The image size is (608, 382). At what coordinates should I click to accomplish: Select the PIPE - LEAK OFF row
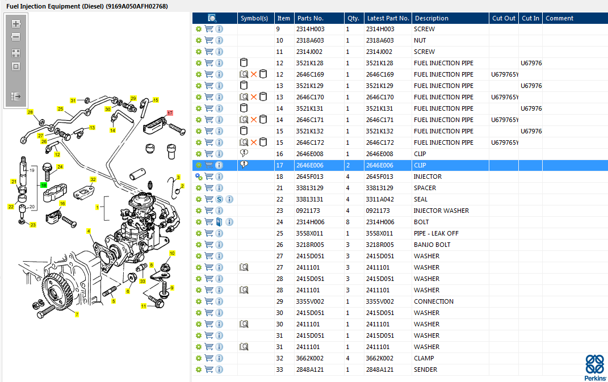(436, 233)
